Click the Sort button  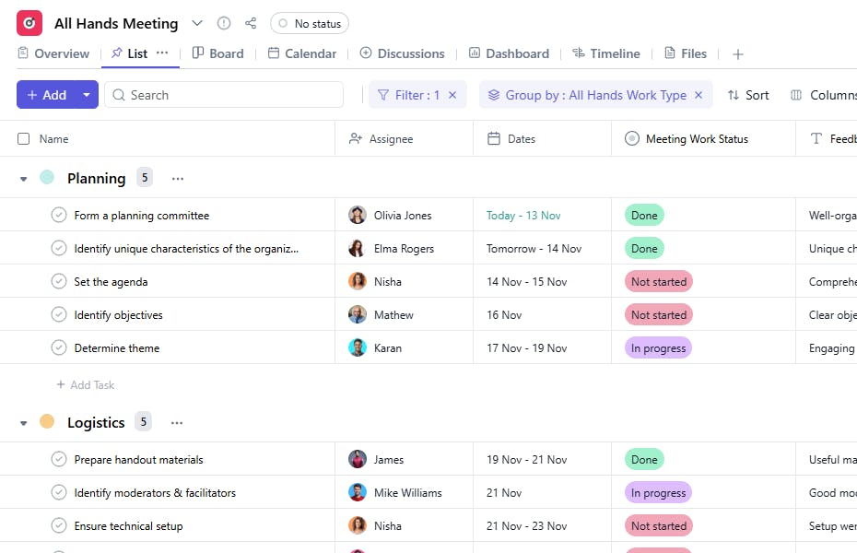point(748,95)
